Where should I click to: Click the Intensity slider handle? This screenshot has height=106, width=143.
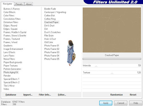coord(96,66)
